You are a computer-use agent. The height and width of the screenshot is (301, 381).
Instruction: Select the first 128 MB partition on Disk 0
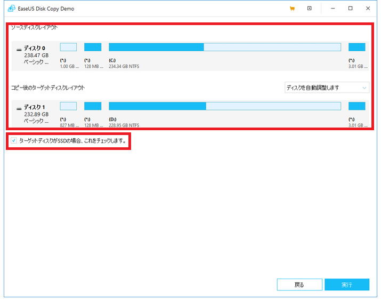pyautogui.click(x=93, y=47)
